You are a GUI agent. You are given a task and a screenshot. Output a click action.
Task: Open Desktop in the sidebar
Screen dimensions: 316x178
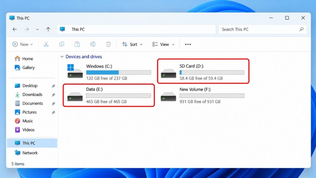pos(26,86)
